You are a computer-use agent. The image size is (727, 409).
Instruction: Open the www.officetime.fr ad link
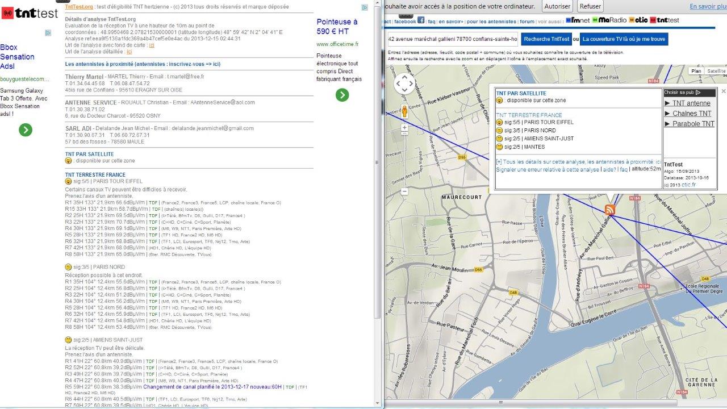(x=337, y=44)
